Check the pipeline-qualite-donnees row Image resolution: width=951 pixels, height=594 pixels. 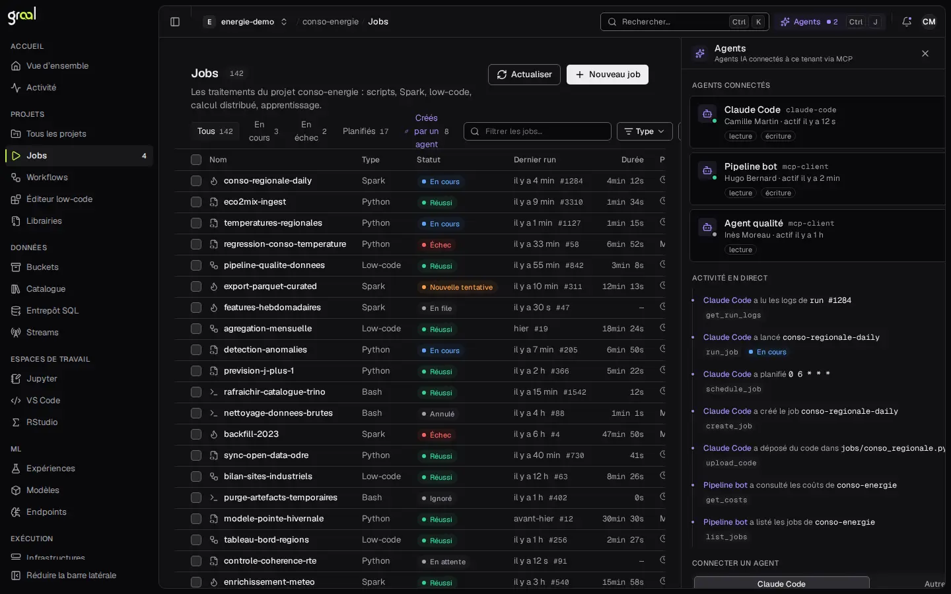coord(196,265)
